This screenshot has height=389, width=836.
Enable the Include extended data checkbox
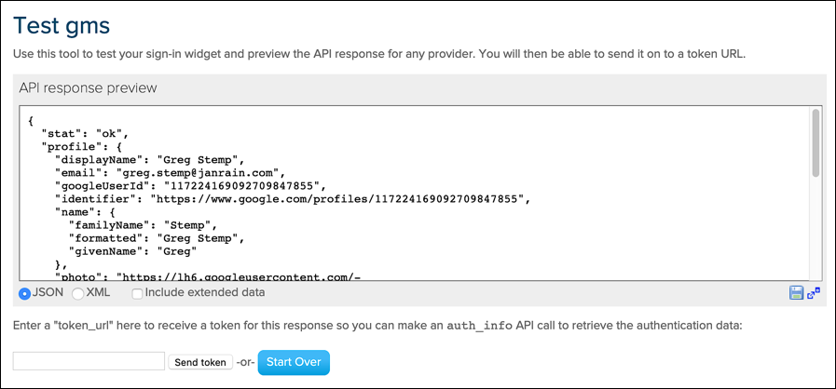pyautogui.click(x=138, y=293)
